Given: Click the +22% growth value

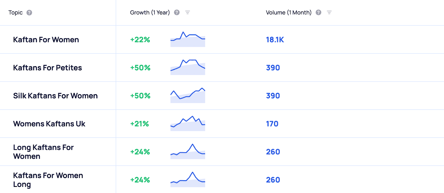Looking at the screenshot, I should [x=140, y=40].
